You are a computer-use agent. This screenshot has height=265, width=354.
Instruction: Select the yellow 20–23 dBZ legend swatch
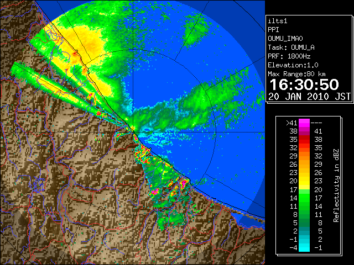click(304, 181)
